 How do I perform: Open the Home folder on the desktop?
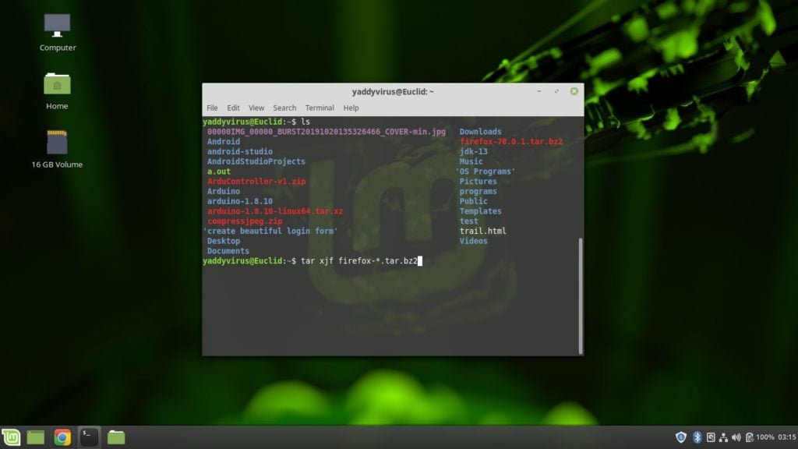click(x=57, y=91)
